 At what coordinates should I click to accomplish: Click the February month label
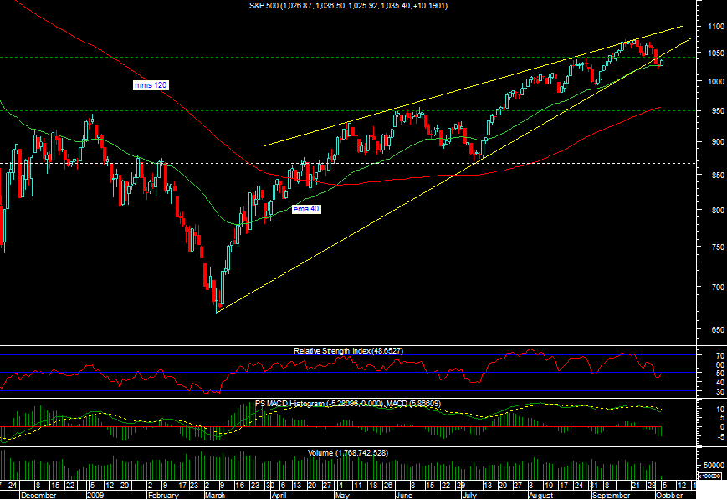(163, 495)
